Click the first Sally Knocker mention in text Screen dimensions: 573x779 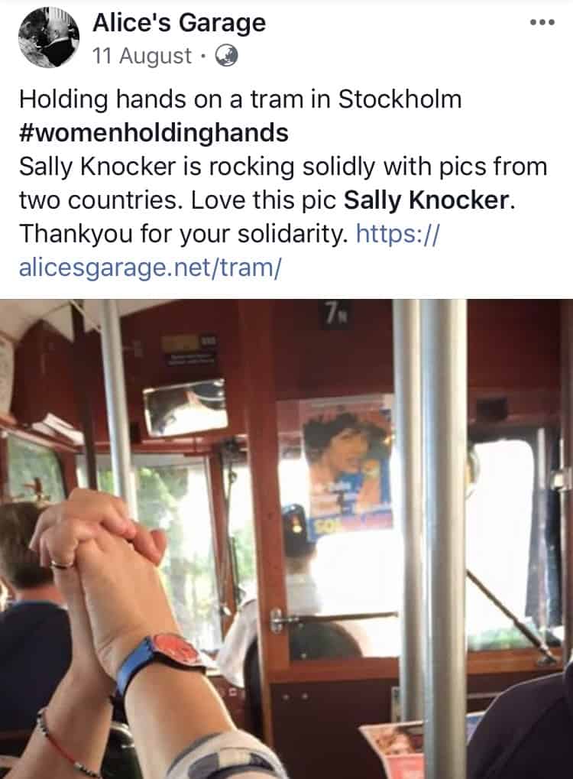click(x=97, y=167)
